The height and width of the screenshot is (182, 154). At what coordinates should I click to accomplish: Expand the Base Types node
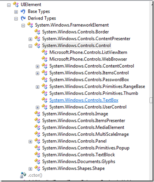point(16,12)
